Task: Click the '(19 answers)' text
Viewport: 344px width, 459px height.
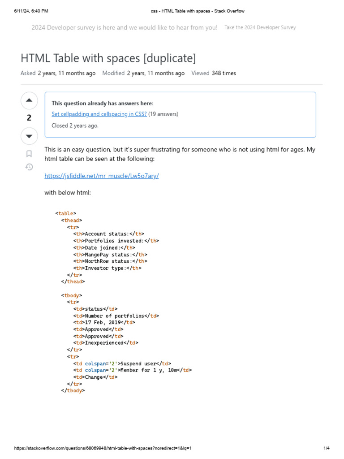Action: (x=163, y=114)
